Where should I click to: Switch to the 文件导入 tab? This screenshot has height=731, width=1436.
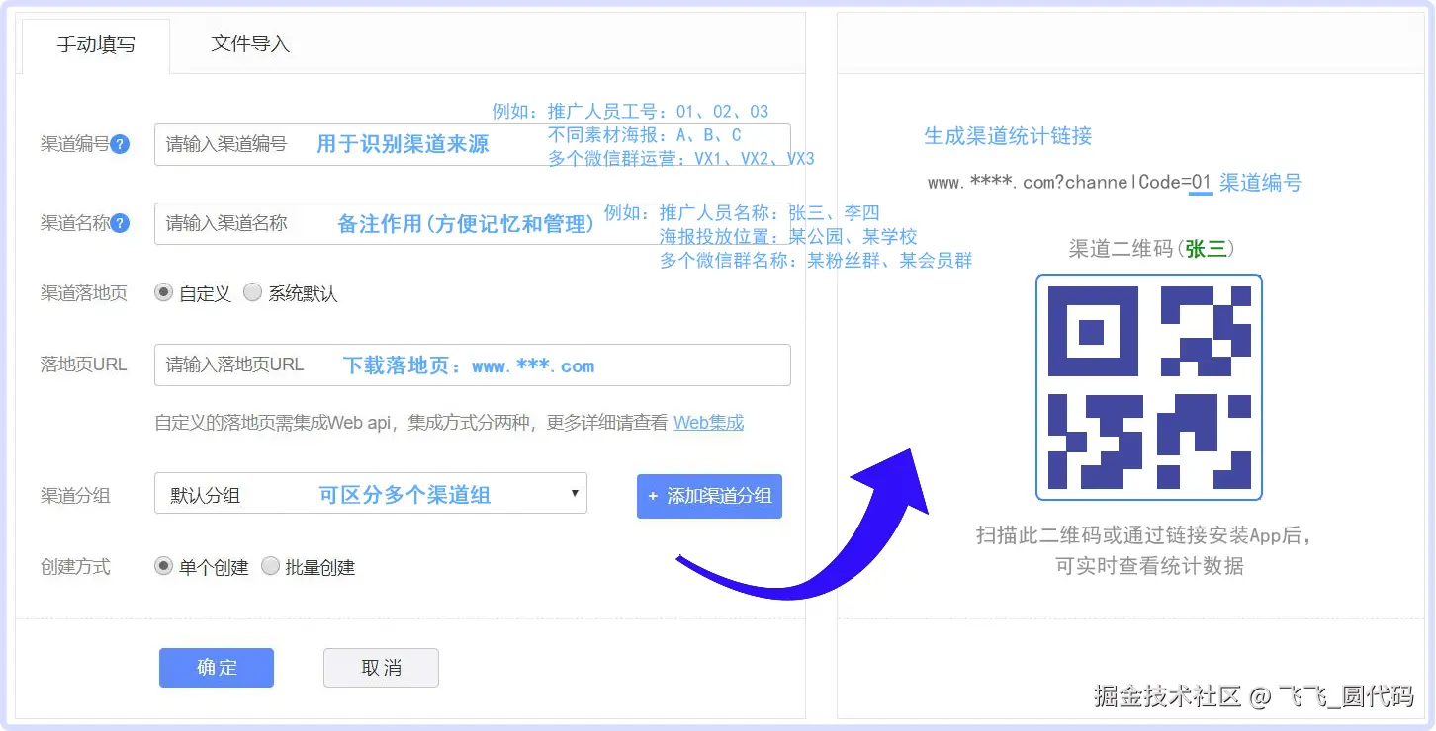coord(250,44)
